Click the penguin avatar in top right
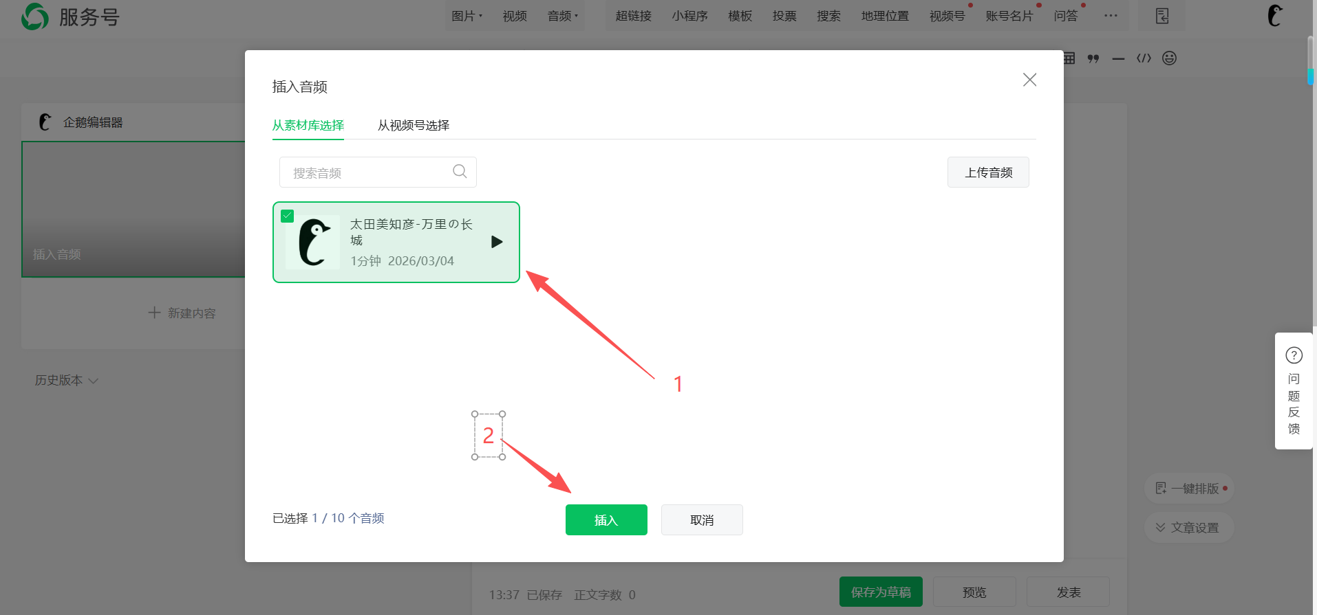Viewport: 1317px width, 615px height. click(x=1274, y=16)
